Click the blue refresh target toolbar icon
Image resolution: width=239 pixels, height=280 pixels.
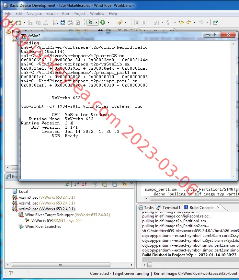pos(63,22)
